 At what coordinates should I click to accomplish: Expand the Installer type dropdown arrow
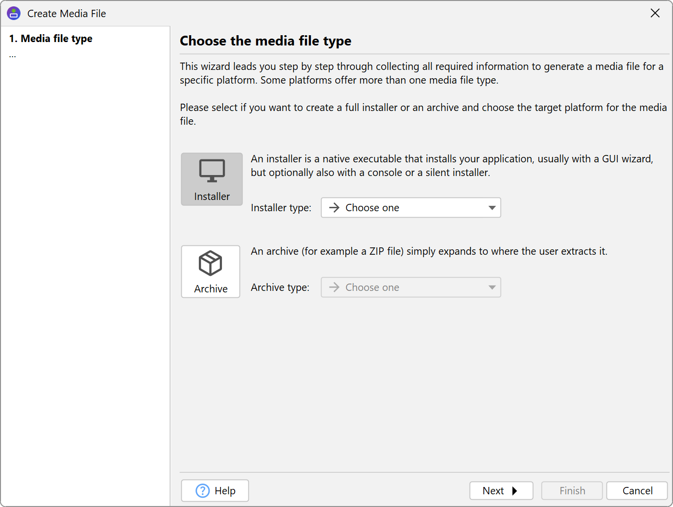[x=492, y=208]
